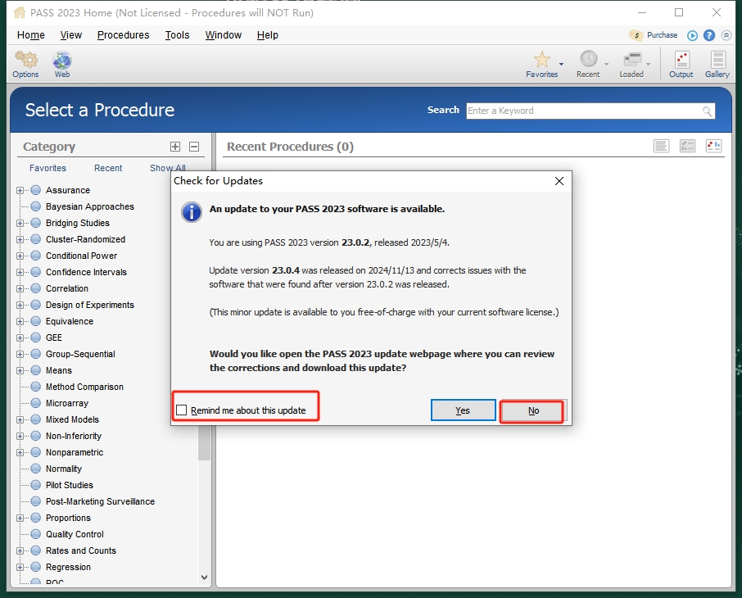The height and width of the screenshot is (598, 742).
Task: Click the category list scrollbar thumb
Action: (204, 442)
